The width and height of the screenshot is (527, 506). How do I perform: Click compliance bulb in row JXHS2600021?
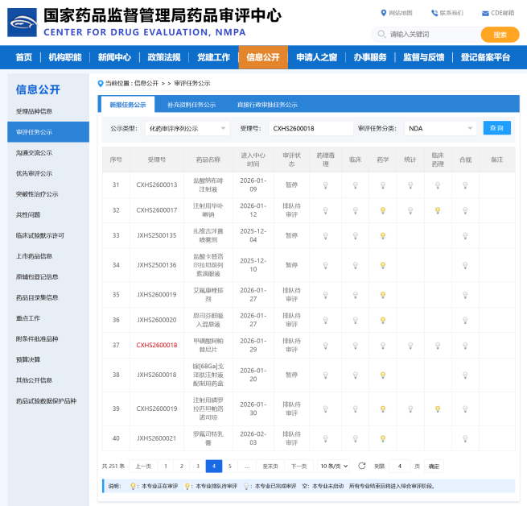click(465, 438)
